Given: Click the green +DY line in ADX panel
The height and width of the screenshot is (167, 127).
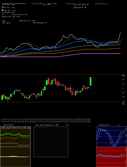Looking at the screenshot, I should [x=14, y=135].
